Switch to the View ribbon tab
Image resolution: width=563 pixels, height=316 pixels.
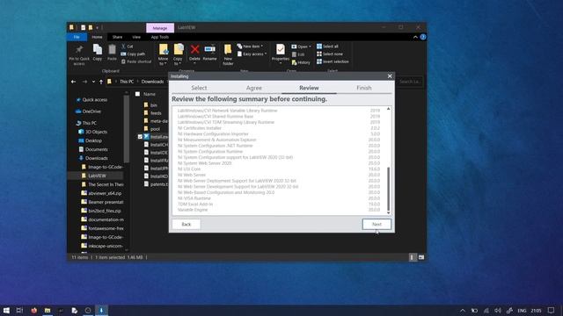[136, 37]
